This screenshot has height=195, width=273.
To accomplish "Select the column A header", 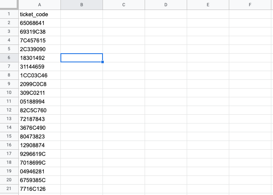I will pos(40,5).
